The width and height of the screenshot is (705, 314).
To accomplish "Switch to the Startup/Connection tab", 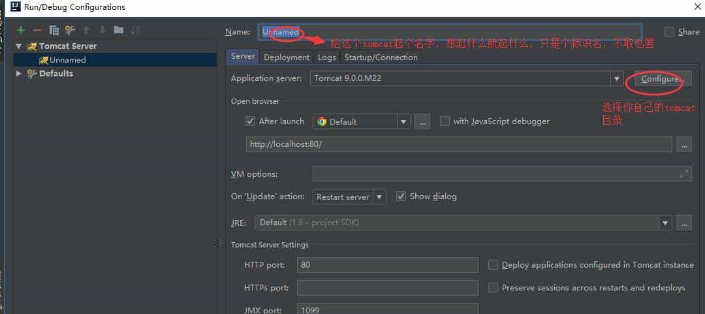I will coord(381,57).
